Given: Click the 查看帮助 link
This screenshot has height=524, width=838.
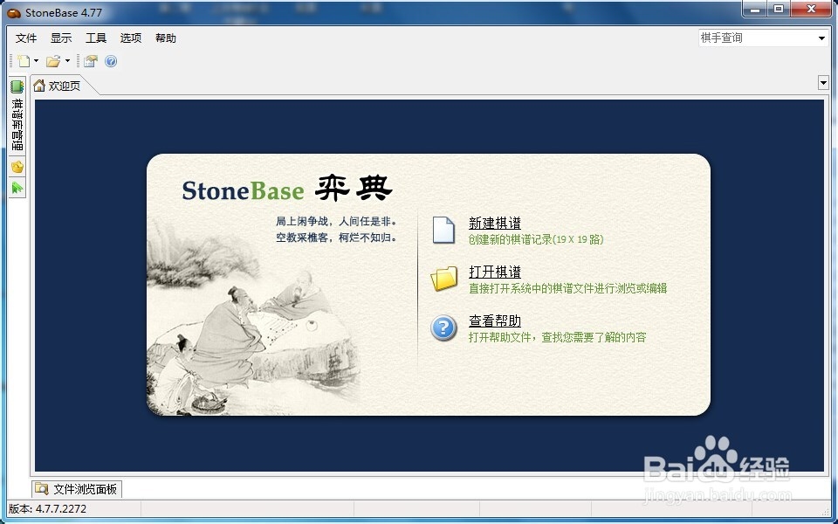Looking at the screenshot, I should pyautogui.click(x=494, y=321).
